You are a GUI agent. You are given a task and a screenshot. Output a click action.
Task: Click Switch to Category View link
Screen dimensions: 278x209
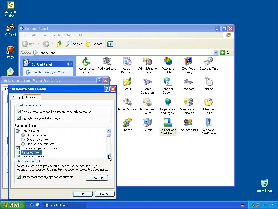click(x=48, y=72)
